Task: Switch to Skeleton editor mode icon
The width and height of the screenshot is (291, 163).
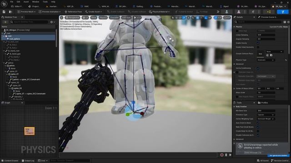Action: (226, 12)
